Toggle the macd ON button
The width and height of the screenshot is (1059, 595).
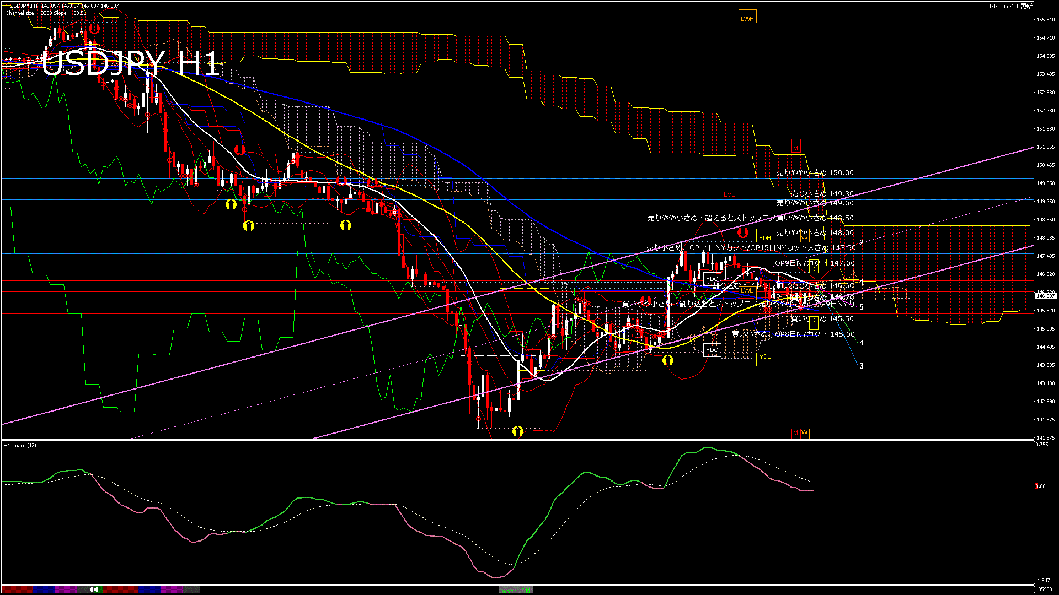point(516,590)
